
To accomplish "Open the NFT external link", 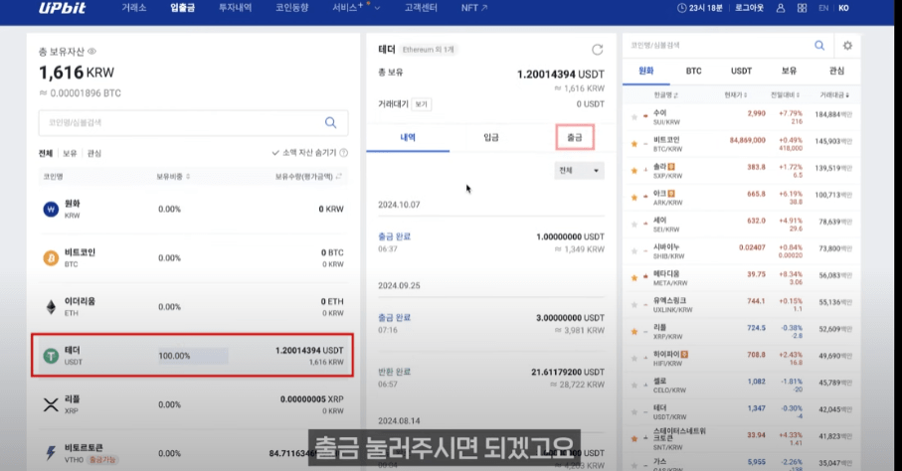I will [474, 8].
